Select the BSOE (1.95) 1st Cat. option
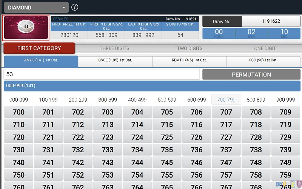 (x=115, y=60)
